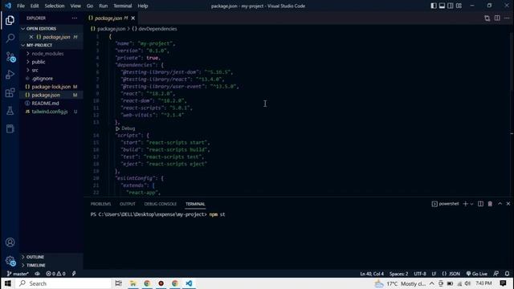This screenshot has height=289, width=514.
Task: Click UTF-8 encoding in status bar
Action: click(x=420, y=274)
